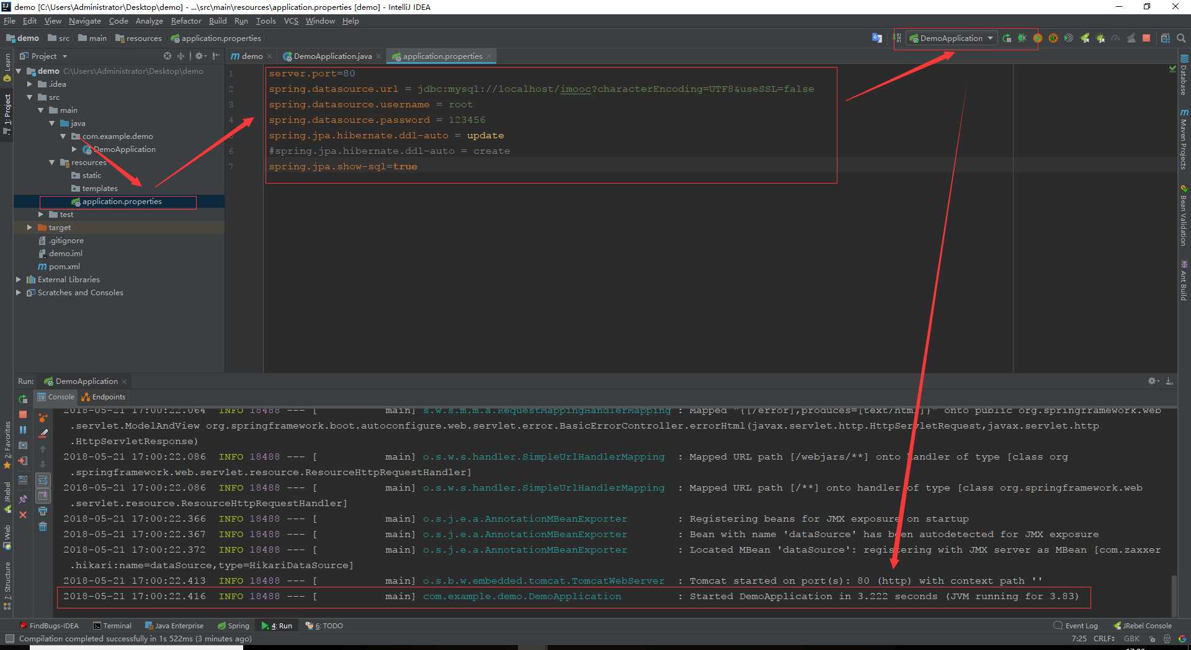Expand the .idea folder

point(29,84)
